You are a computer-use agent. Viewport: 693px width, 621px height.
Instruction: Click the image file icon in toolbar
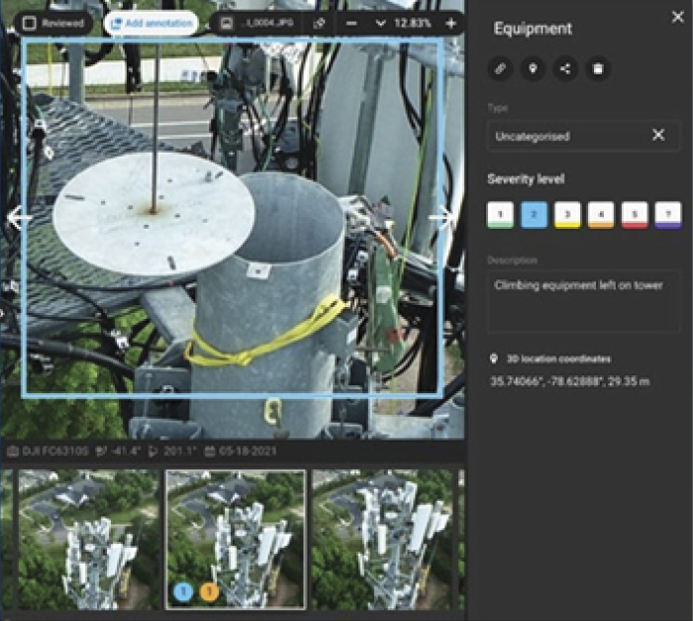pyautogui.click(x=227, y=23)
